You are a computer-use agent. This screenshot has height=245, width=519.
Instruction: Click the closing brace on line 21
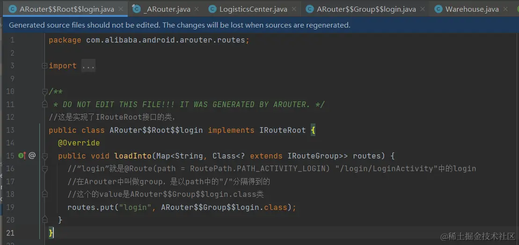(51, 233)
